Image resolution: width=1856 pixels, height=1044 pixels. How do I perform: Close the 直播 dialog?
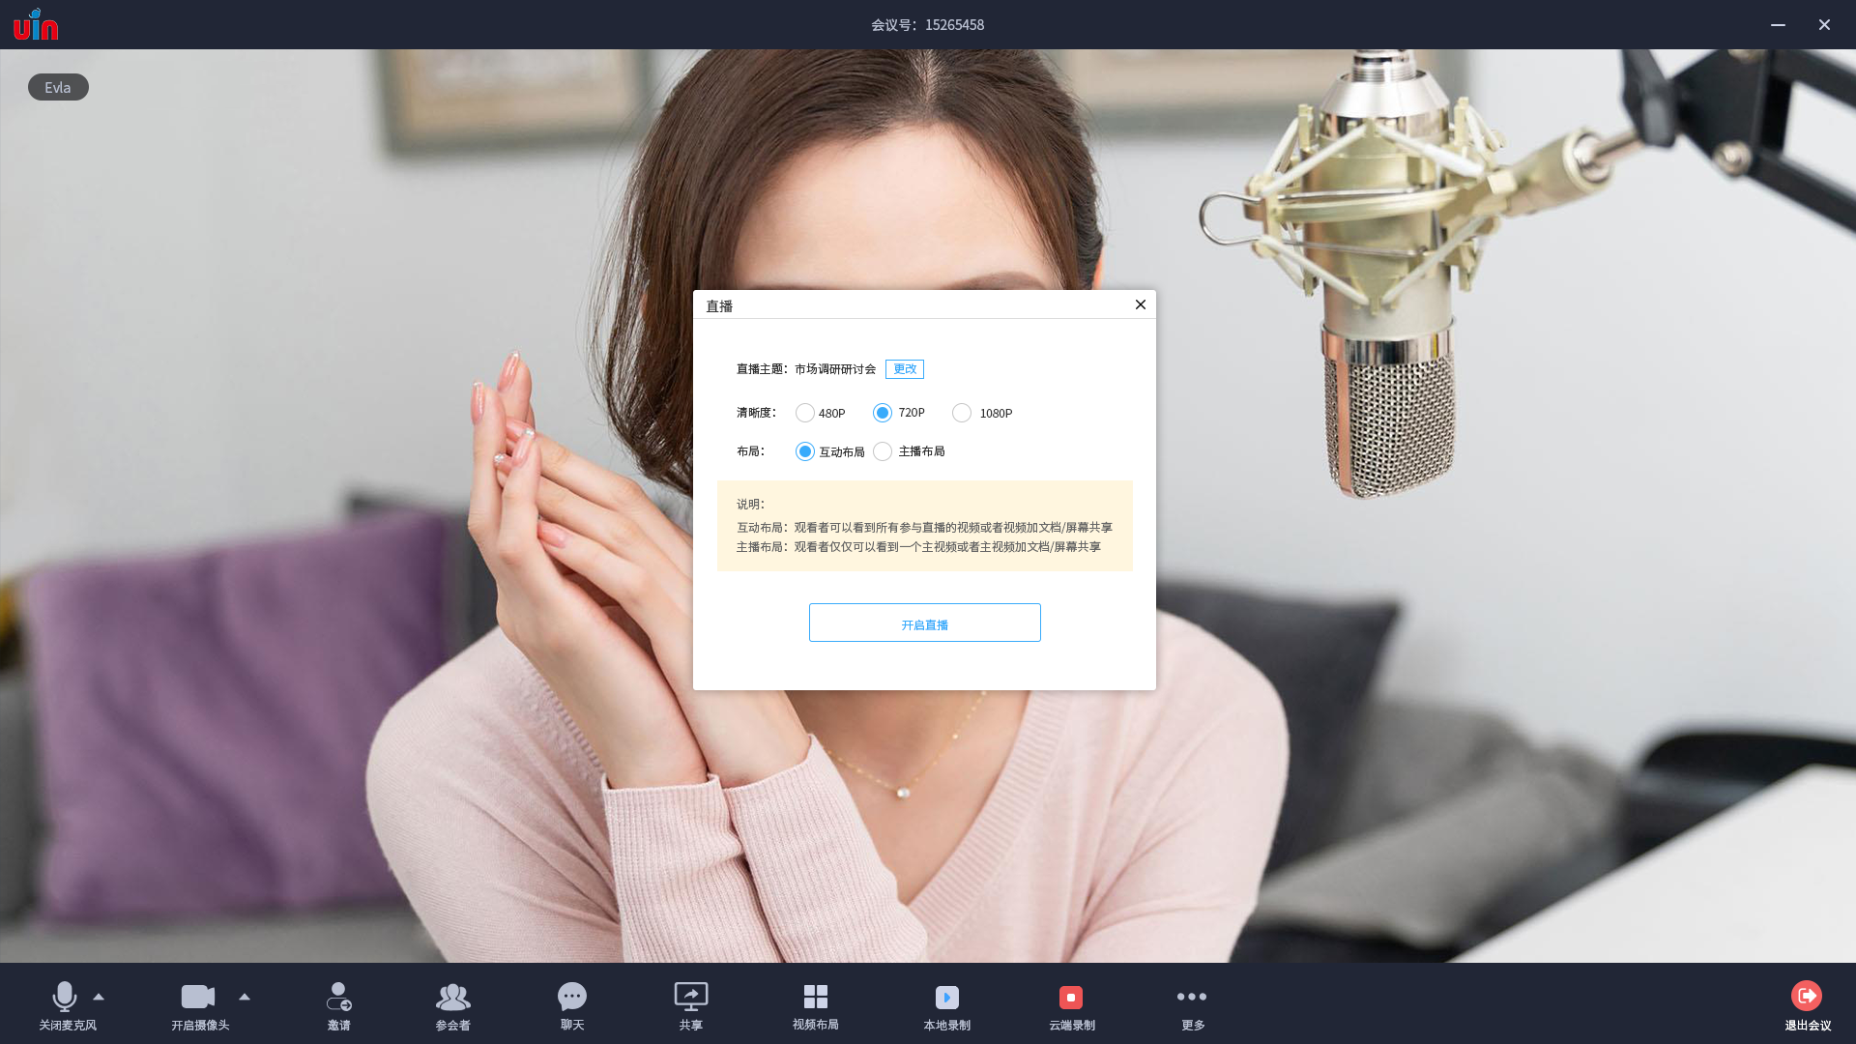pos(1141,304)
